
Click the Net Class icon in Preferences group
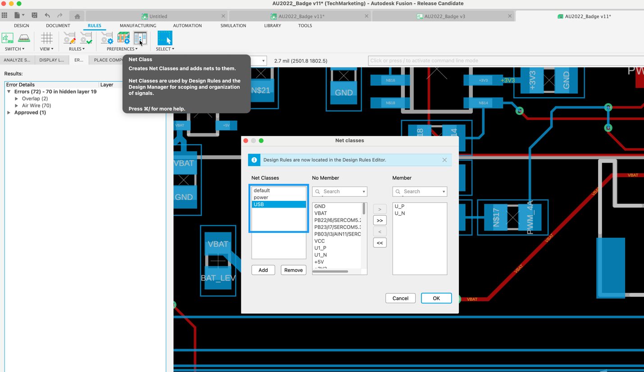141,38
